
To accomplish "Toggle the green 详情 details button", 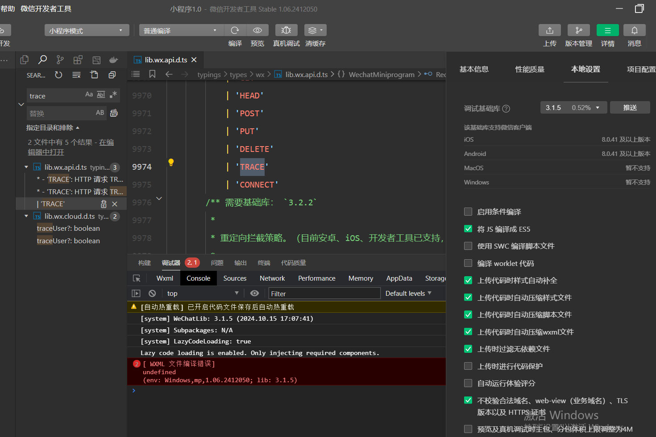I will pyautogui.click(x=608, y=30).
